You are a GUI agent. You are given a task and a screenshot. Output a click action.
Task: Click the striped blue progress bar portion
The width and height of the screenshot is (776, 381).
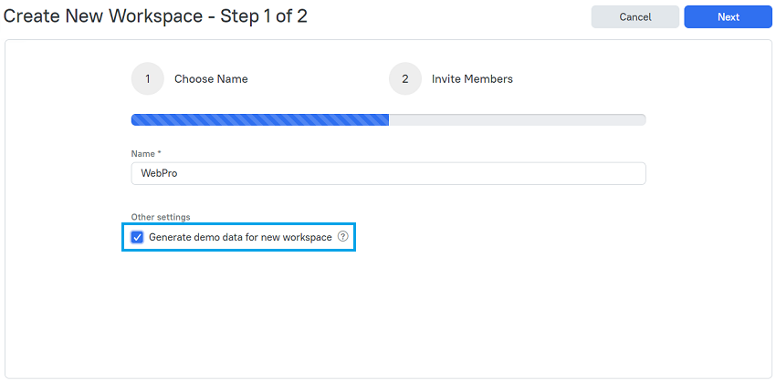pos(260,119)
